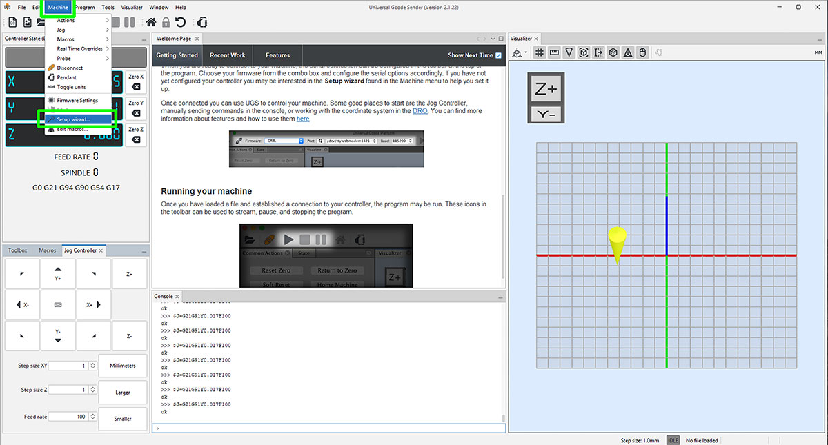
Task: Toggle the grid display icon in Visualizer
Action: [540, 52]
